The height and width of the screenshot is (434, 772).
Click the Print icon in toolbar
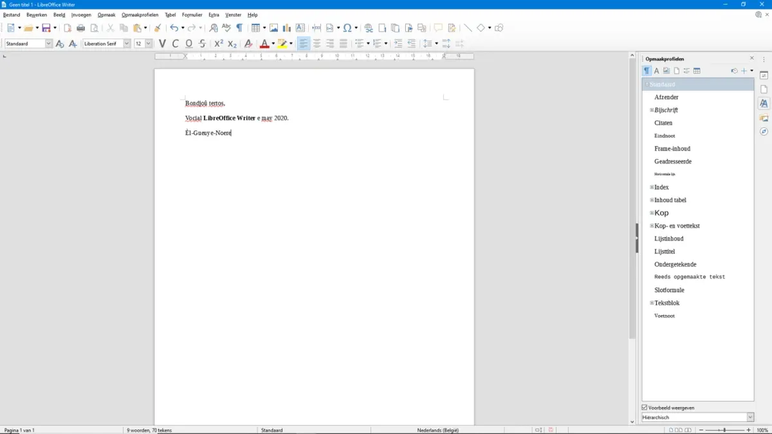80,28
